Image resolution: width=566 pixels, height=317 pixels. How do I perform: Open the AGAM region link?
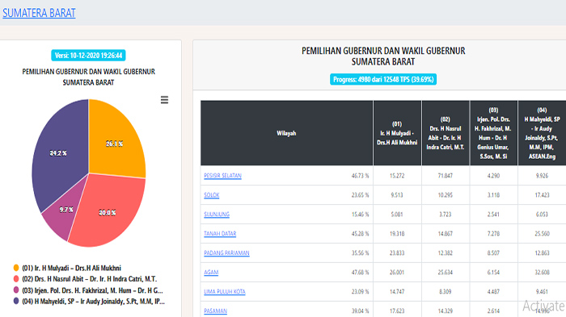click(211, 273)
